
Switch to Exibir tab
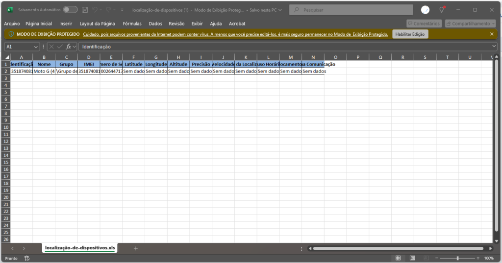point(197,24)
